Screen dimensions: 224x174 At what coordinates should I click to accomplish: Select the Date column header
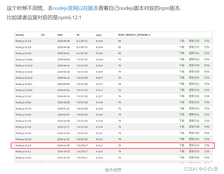tap(60, 35)
